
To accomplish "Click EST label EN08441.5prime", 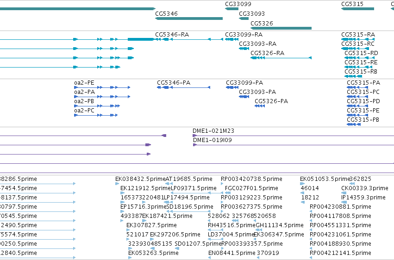I will [x=231, y=254].
